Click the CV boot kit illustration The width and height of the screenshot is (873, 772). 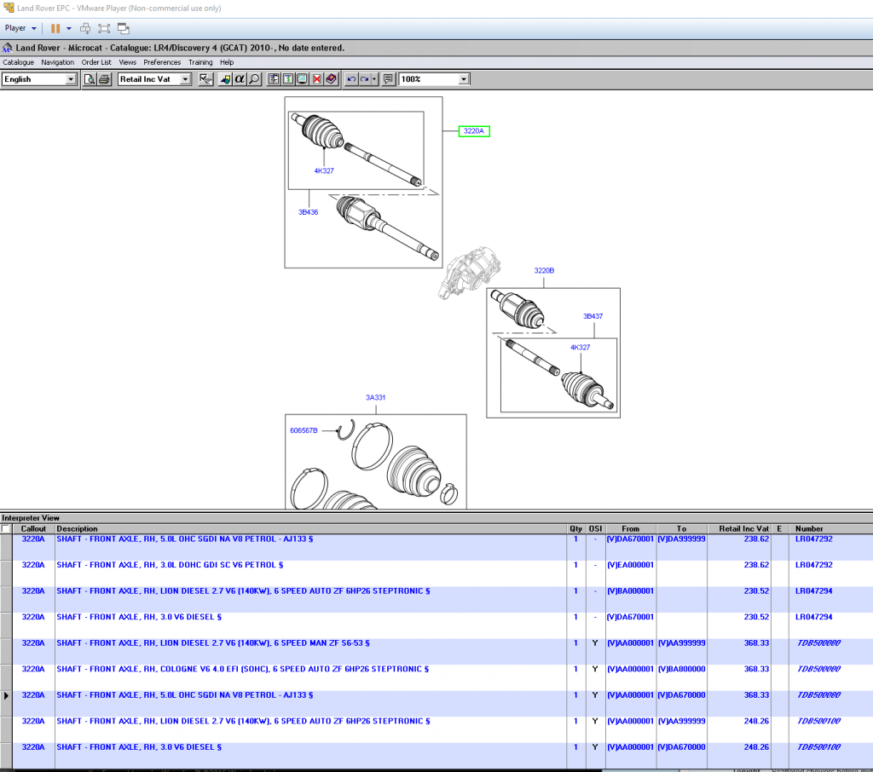pyautogui.click(x=376, y=462)
